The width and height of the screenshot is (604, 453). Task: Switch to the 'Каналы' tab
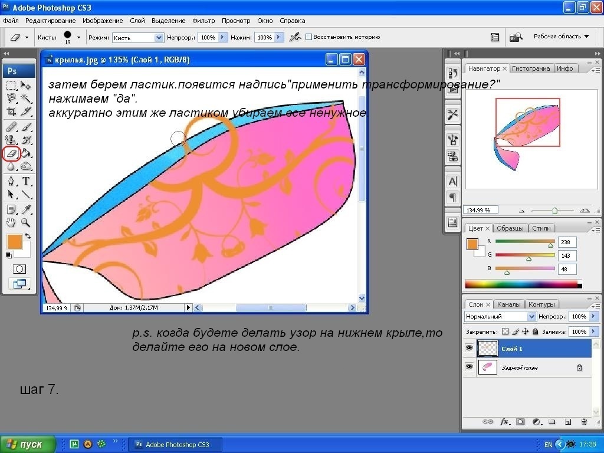click(508, 304)
